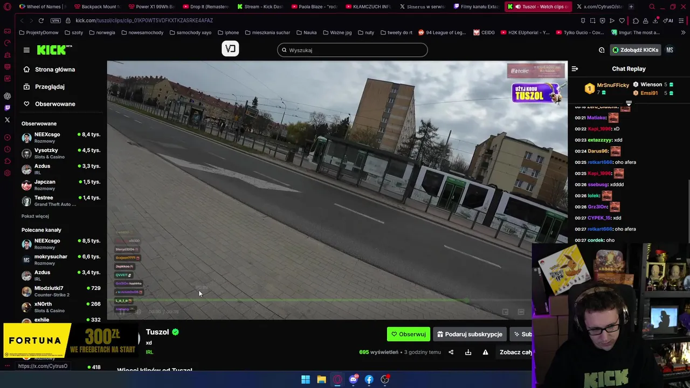
Task: Switch to Stream - Kick Dashboard tab
Action: click(260, 6)
